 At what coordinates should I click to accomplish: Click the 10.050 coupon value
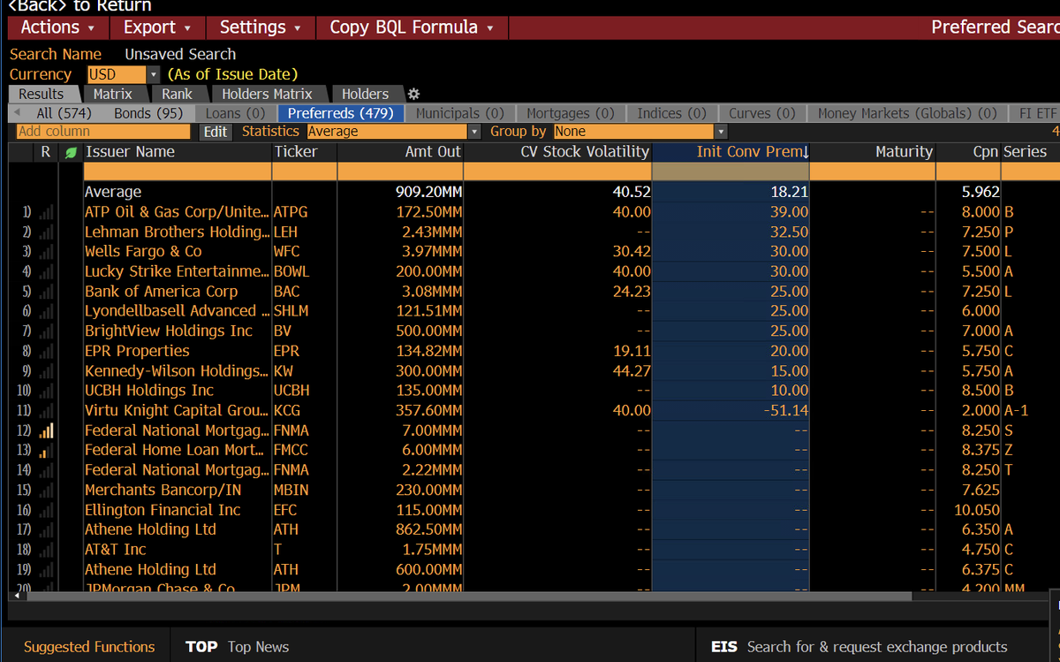976,510
